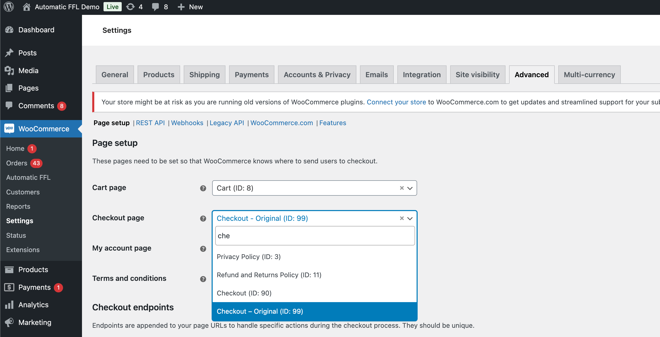
Task: Collapse the Checkout page dropdown arrow
Action: [410, 219]
